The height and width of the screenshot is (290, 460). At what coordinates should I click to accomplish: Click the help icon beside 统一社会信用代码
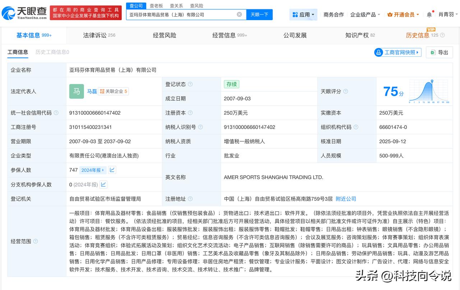pyautogui.click(x=56, y=113)
